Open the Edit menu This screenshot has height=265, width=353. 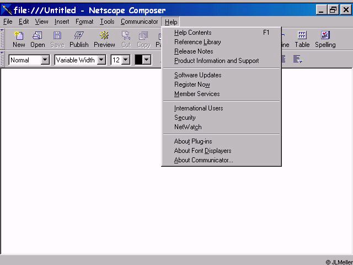pos(24,22)
